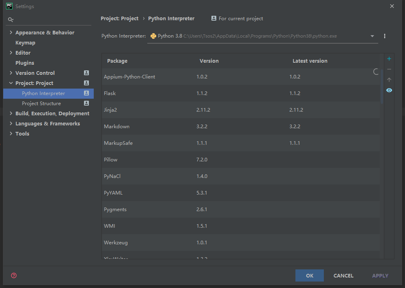Click the upgrade package up arrow

(x=389, y=80)
